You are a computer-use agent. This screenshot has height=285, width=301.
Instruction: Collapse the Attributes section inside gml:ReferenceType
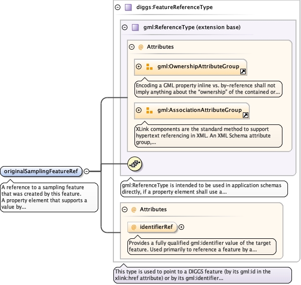point(131,47)
